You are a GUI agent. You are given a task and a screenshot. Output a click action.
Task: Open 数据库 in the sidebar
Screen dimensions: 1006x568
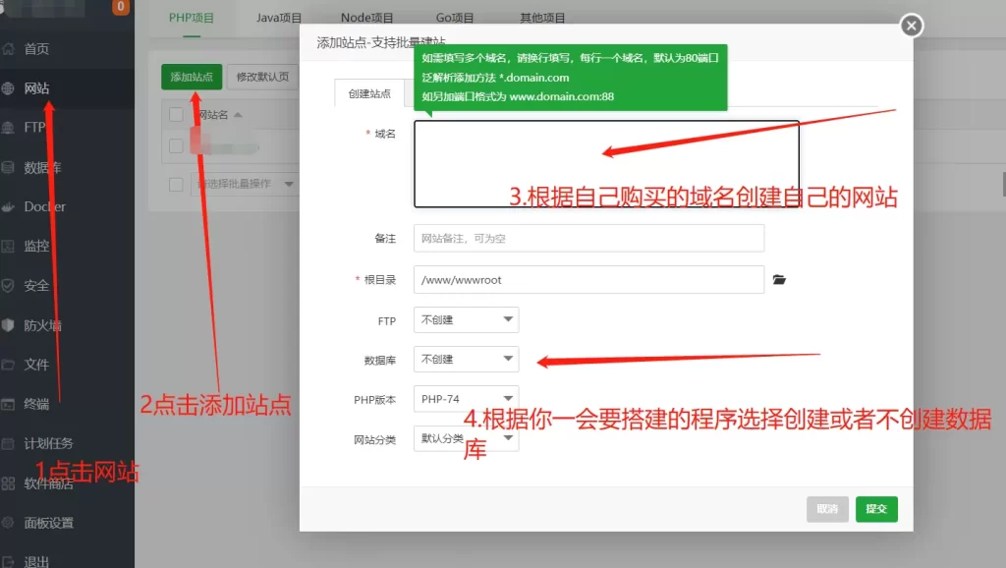[42, 167]
